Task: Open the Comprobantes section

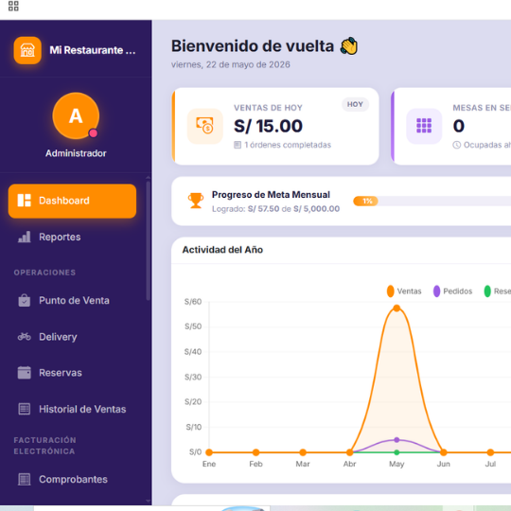Action: [x=72, y=479]
